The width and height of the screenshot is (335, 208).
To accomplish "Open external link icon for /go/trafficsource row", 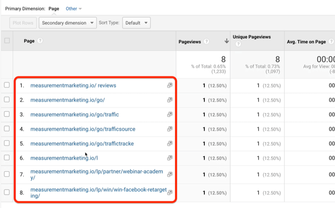I will [170, 129].
